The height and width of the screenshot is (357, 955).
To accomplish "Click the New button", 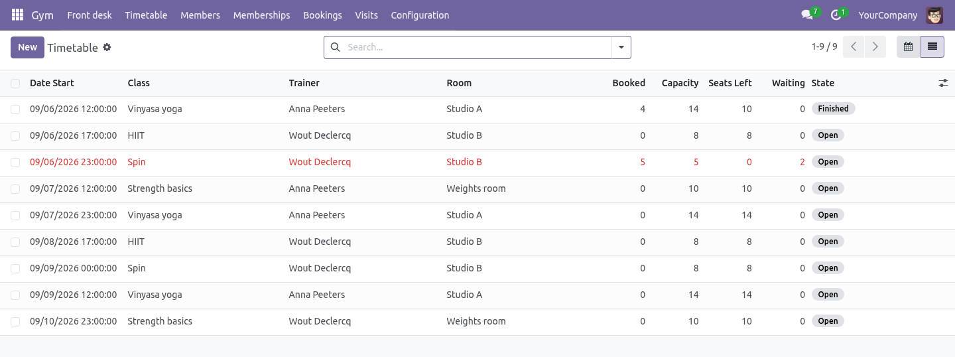I will coord(27,47).
